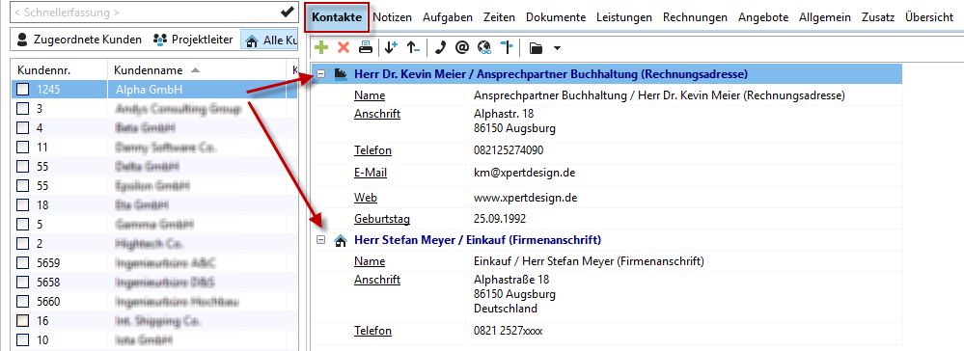The image size is (964, 351).
Task: Select the Alpha GmbH customer row
Action: click(153, 90)
